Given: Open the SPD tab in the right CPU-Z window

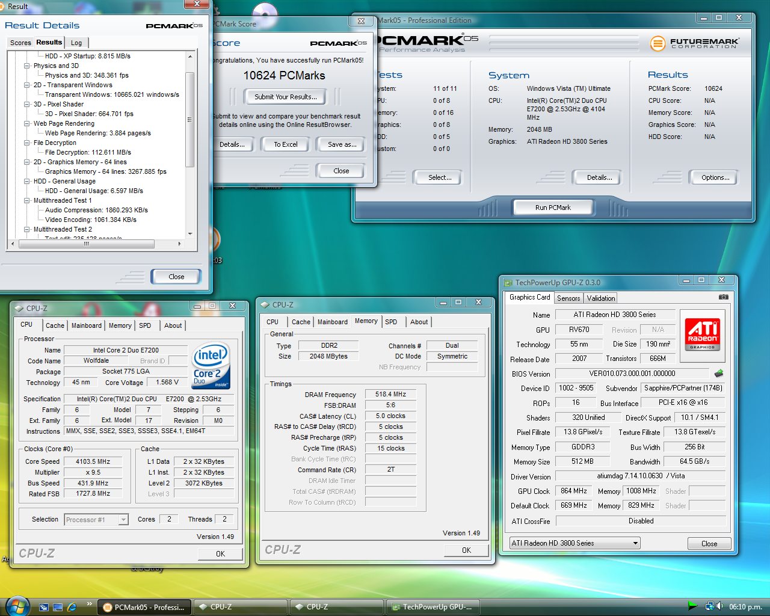Looking at the screenshot, I should coord(391,322).
